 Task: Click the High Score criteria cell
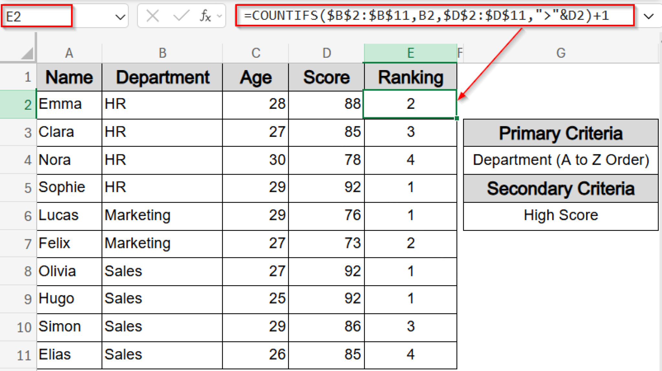(561, 215)
